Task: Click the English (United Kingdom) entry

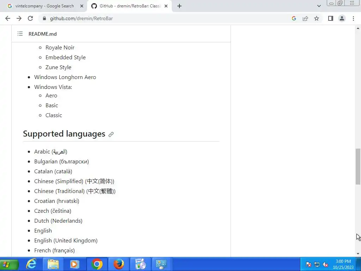Action: click(x=66, y=241)
